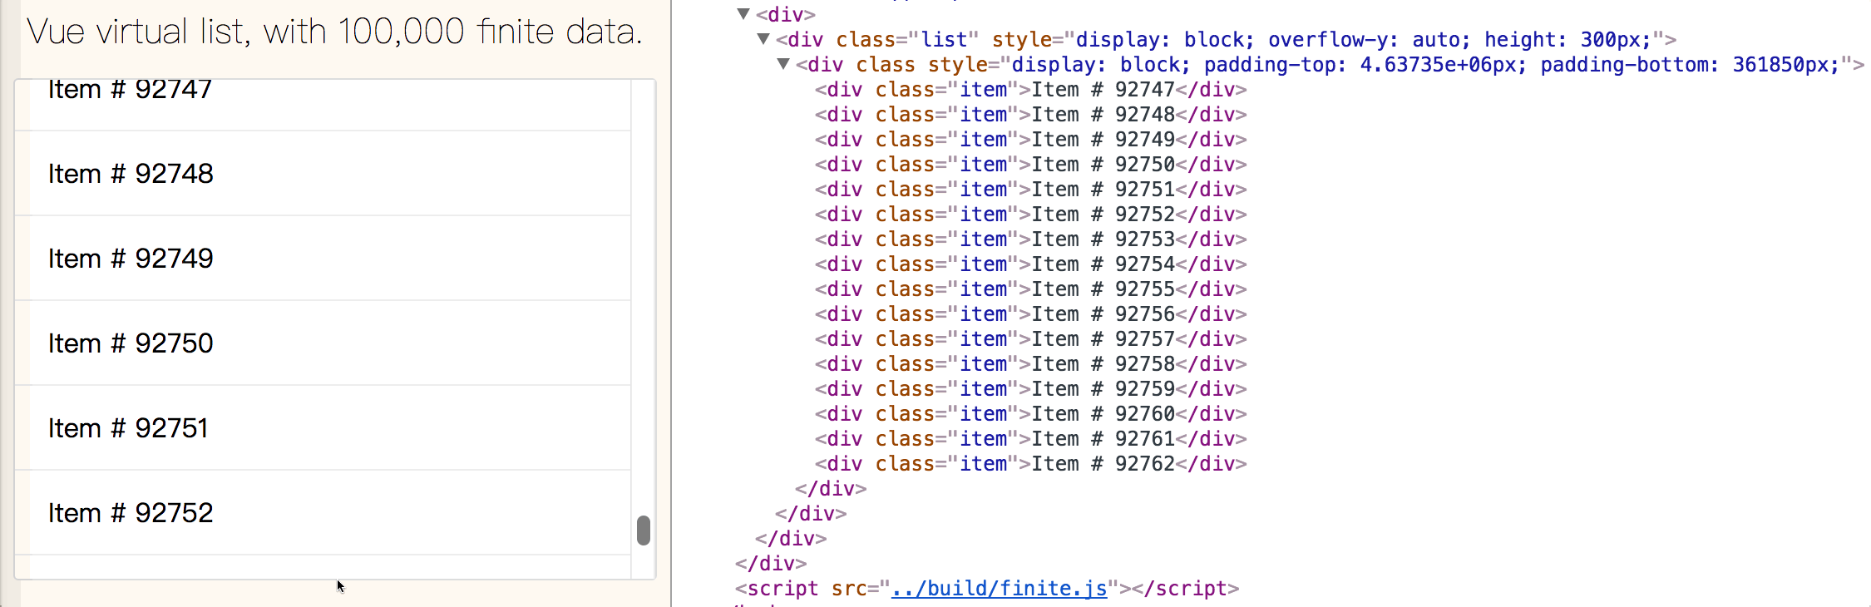
Task: Select list row Item # 92752
Action: [323, 513]
